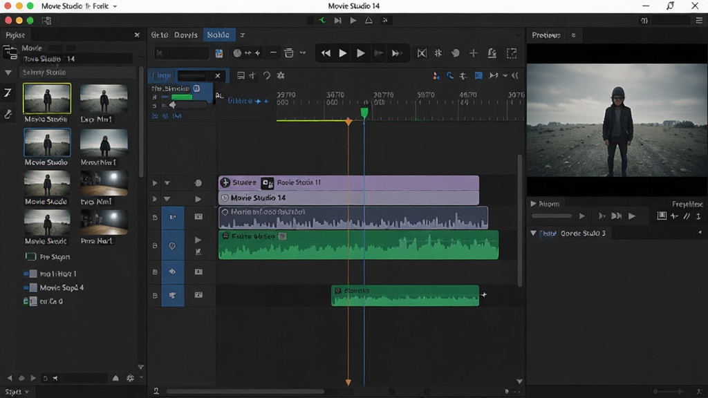Select yellow-bordered Movie Studio thumbnail

click(47, 98)
